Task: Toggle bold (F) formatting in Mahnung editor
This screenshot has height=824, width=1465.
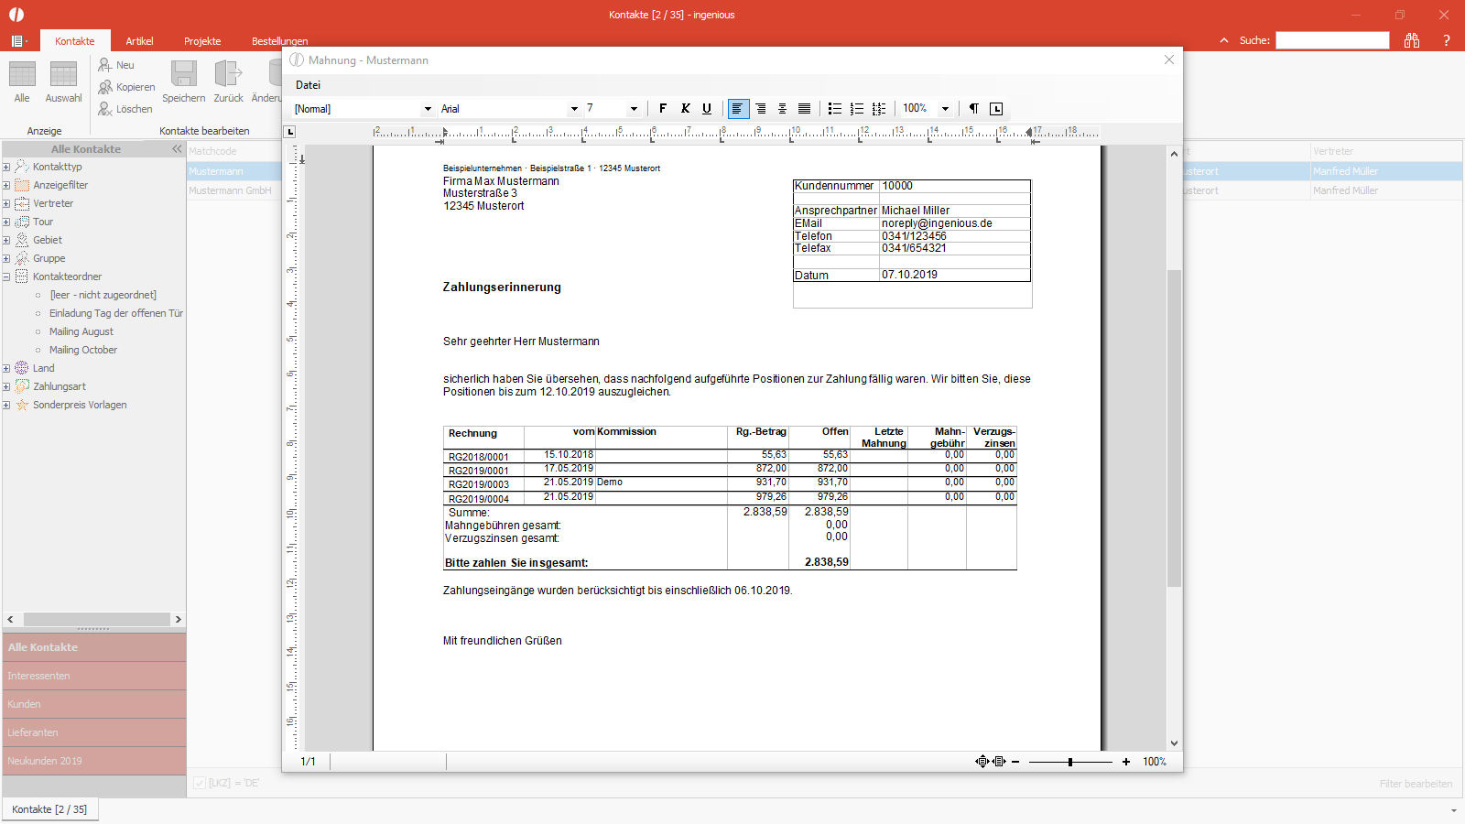Action: [x=663, y=109]
